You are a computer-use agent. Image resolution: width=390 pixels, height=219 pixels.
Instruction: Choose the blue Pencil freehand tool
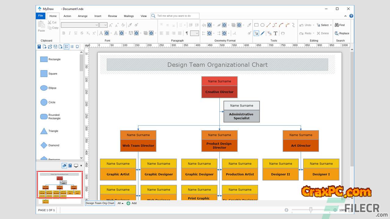point(262,33)
